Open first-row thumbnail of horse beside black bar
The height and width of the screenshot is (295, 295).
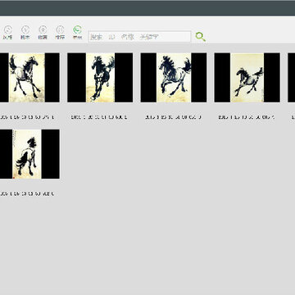click(x=29, y=78)
